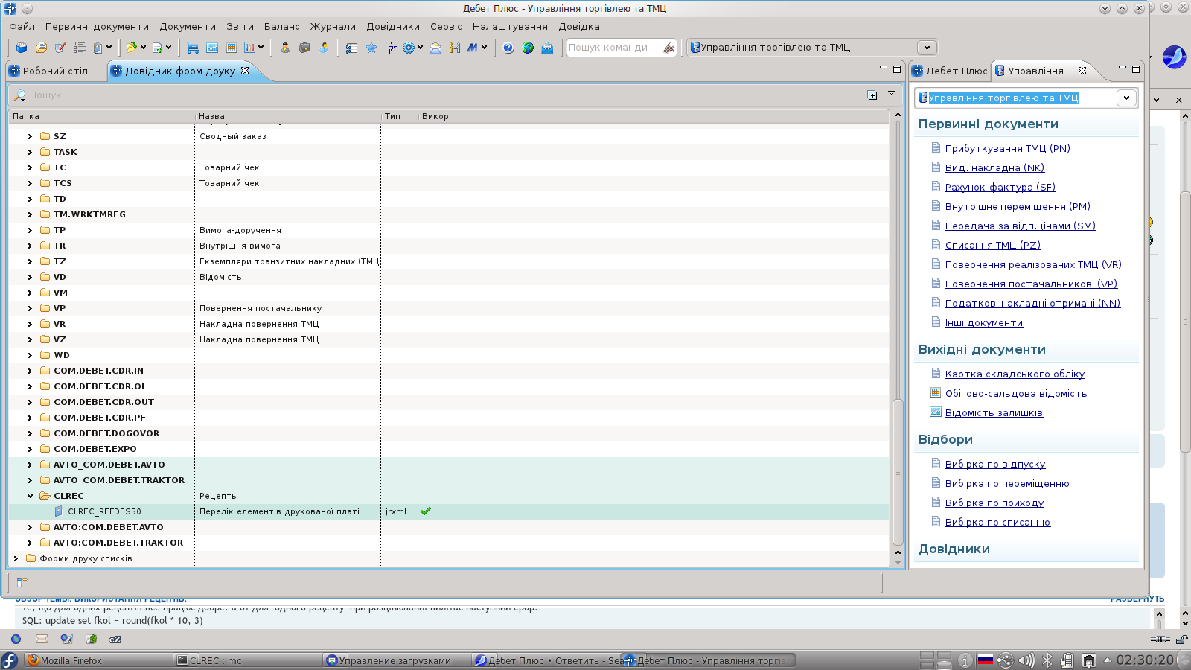1191x670 pixels.
Task: Select the CLREC_REFDES50 form row
Action: pyautogui.click(x=448, y=511)
